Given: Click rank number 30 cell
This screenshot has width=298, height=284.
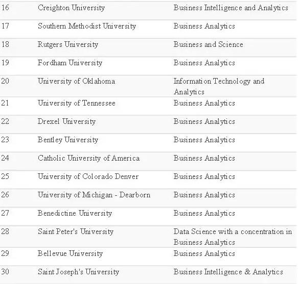Looking at the screenshot, I should click(5, 272).
